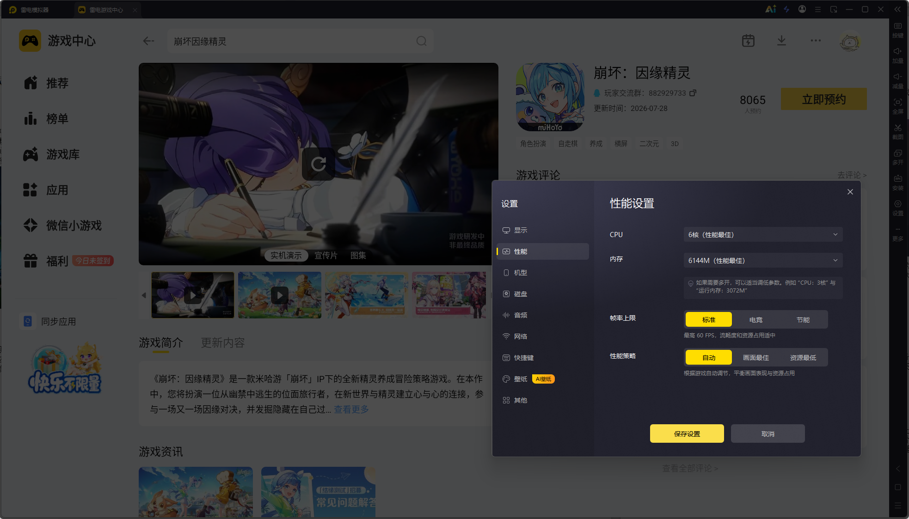Click the AI assistant icon in title bar
The height and width of the screenshot is (519, 909).
tap(771, 9)
